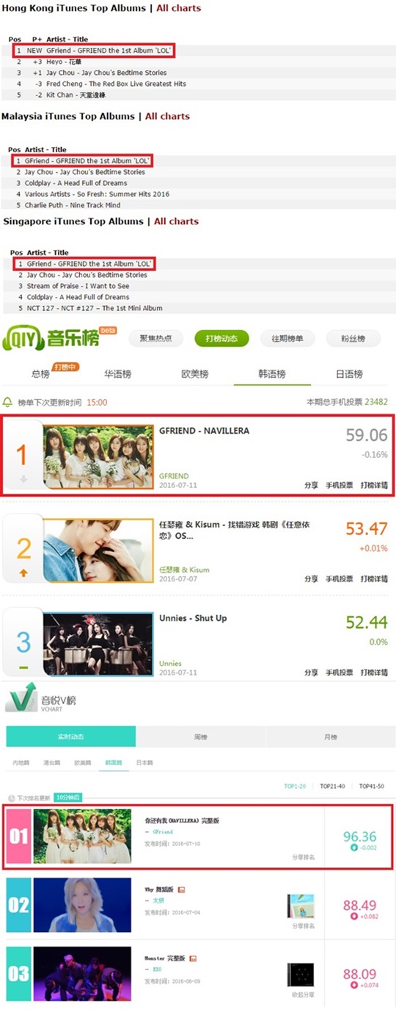Open the GFRIEND NAVILLERA group photo thumbnail
The image size is (396, 1015).
98,456
